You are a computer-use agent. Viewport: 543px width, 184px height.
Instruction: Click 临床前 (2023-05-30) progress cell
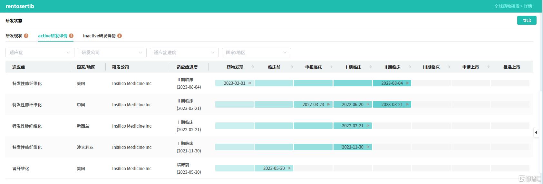pos(189,169)
